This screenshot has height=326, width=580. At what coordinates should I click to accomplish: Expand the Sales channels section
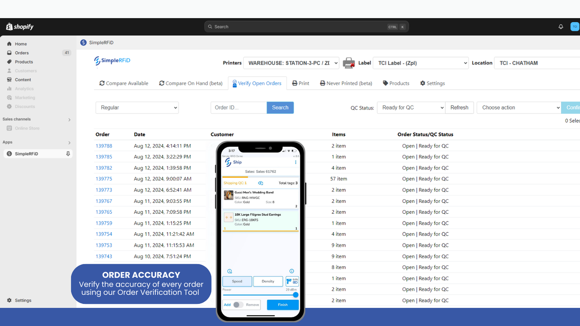coord(69,120)
